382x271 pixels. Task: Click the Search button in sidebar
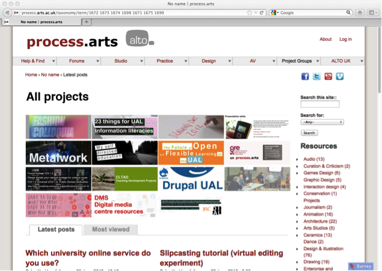[309, 133]
